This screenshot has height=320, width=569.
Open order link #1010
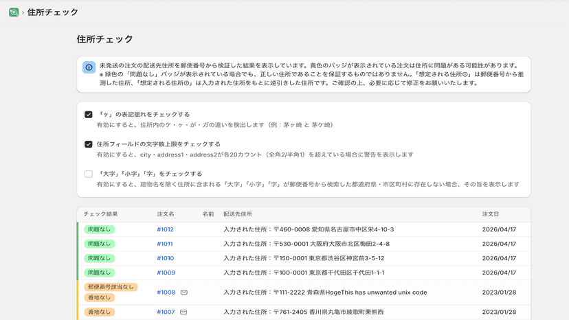point(165,258)
